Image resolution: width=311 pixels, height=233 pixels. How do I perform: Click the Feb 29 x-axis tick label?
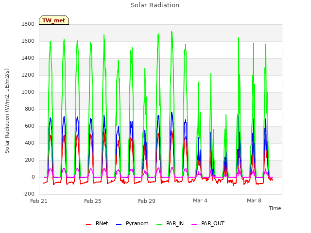click(147, 201)
